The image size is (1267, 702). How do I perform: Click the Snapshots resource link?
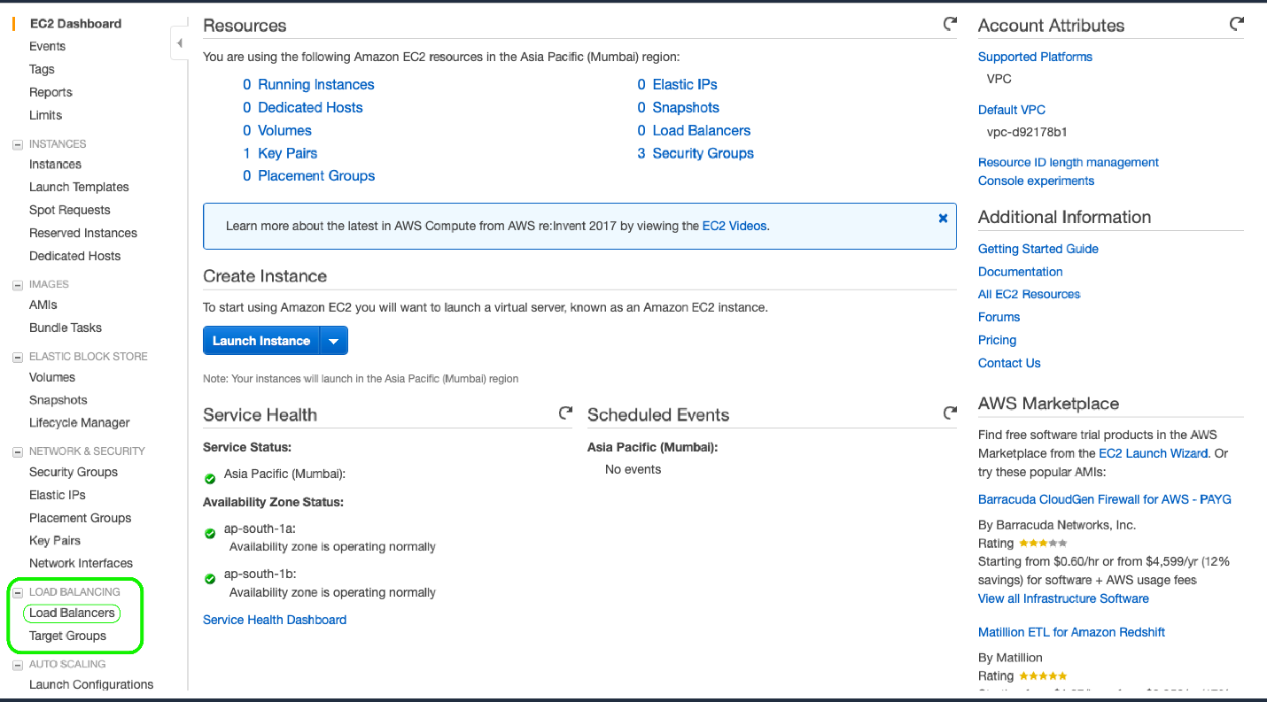click(x=686, y=107)
